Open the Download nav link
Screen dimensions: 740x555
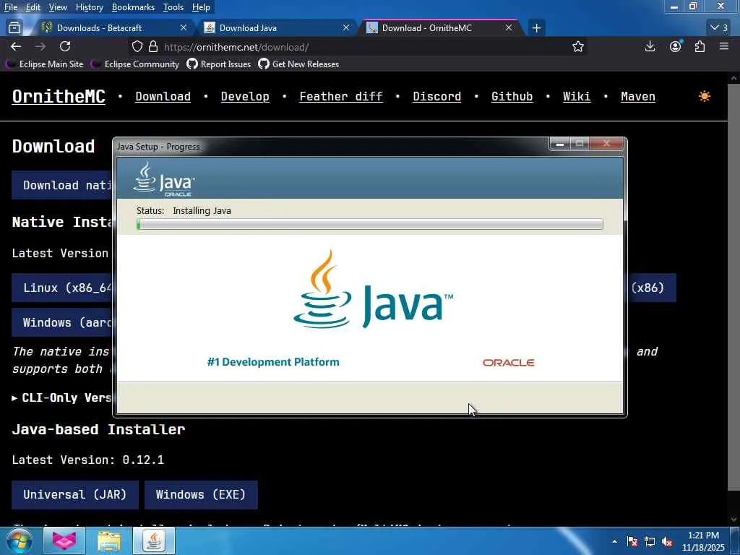tap(163, 96)
